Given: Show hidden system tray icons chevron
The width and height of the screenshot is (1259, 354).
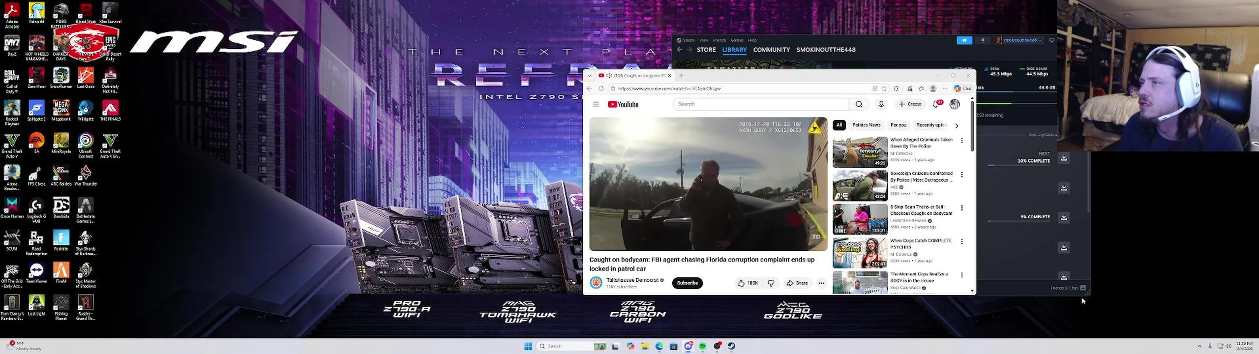Looking at the screenshot, I should coord(1199,346).
